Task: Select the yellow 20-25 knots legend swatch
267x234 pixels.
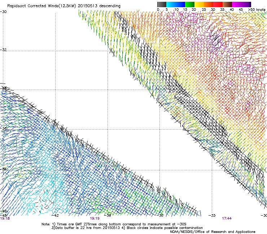Action: [199, 4]
